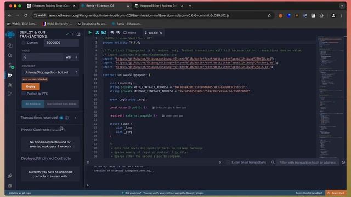Click the checkmark icon in Deploy panel header
Image resolution: width=351 pixels, height=197 pixels.
(x=67, y=34)
